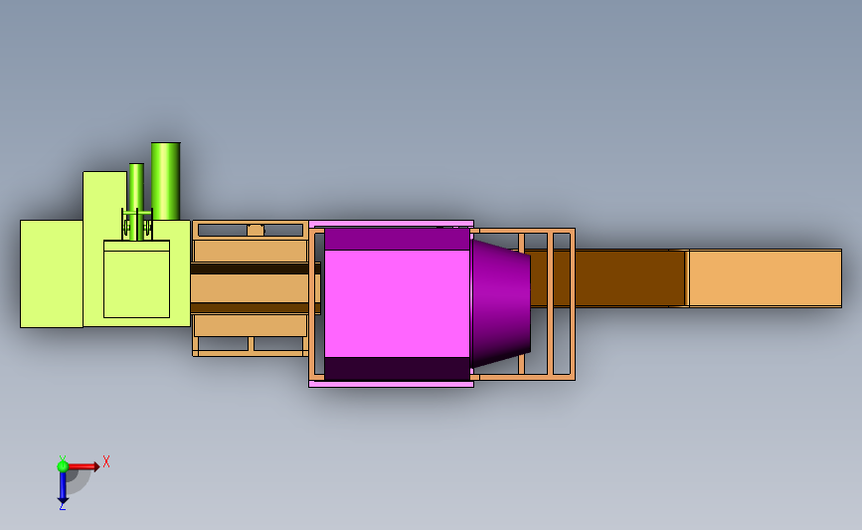Select the tan panel above the left conveyor tracks

(251, 251)
